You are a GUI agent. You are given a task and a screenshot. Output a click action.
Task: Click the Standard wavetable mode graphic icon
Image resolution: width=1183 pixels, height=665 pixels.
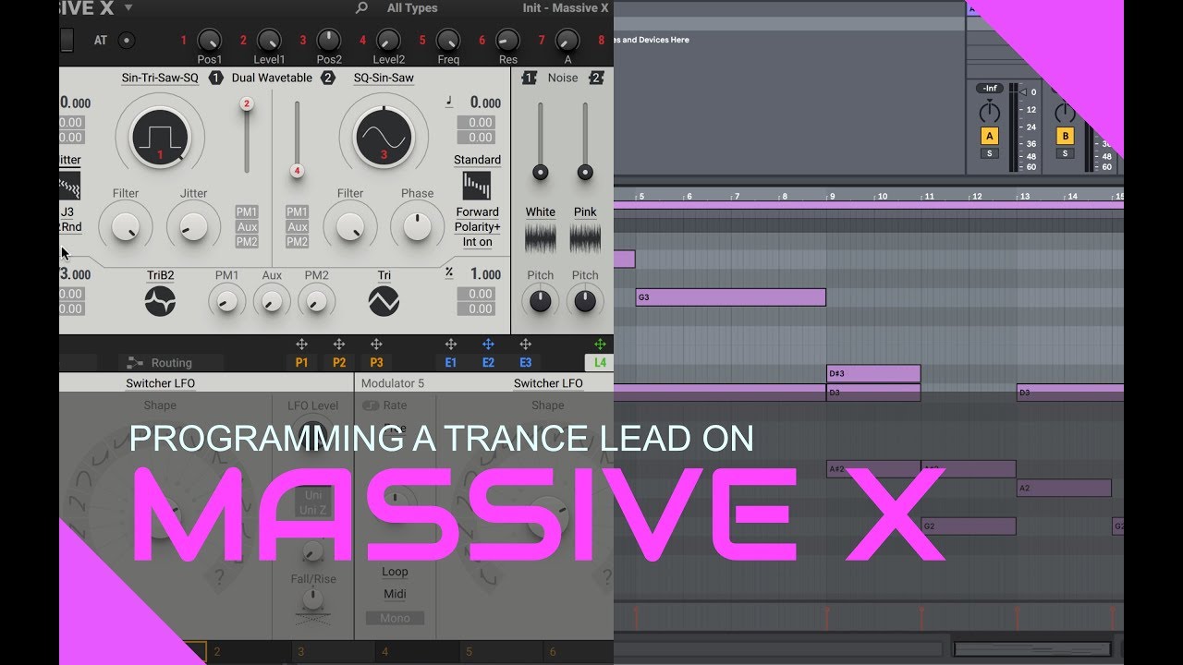click(477, 186)
